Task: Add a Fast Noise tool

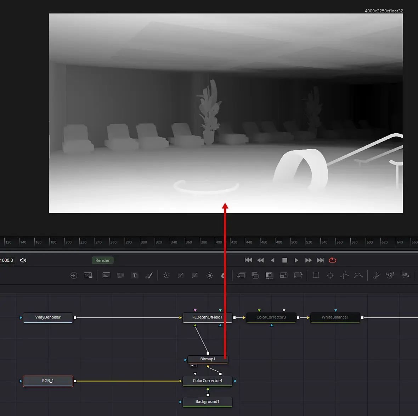Action: pos(120,275)
